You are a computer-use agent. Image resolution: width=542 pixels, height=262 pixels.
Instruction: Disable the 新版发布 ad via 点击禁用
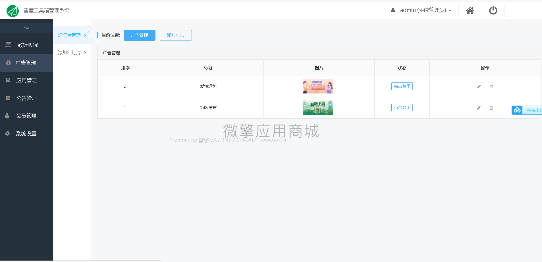click(402, 107)
